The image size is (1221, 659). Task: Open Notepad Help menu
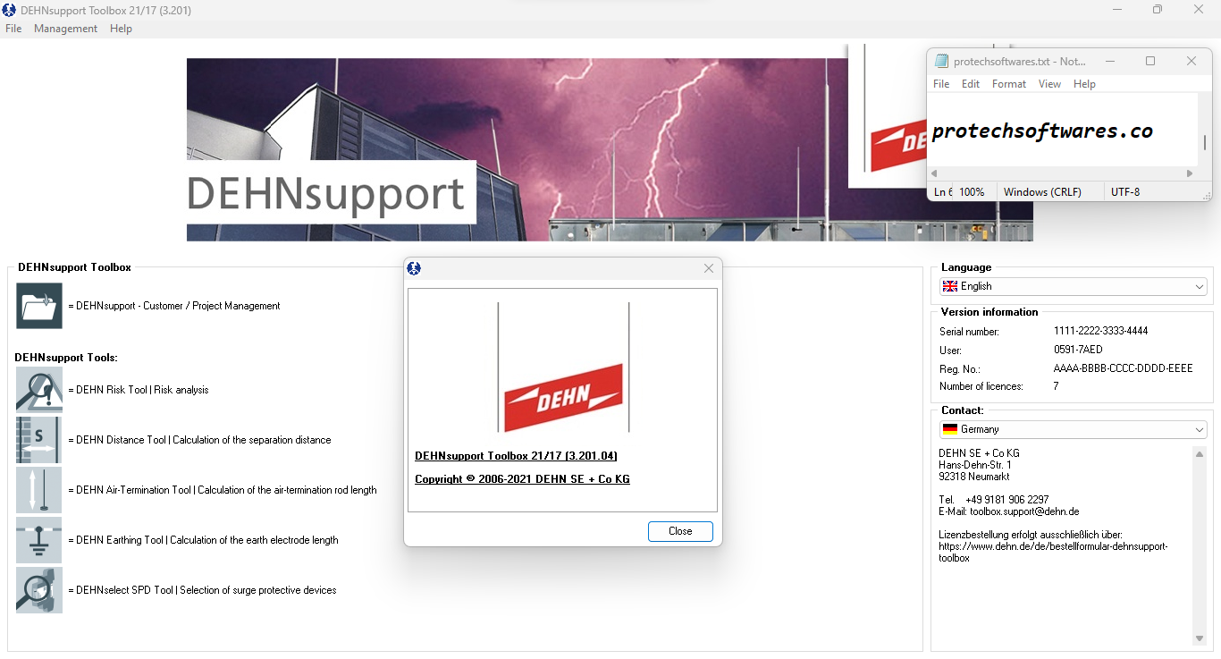tap(1084, 84)
